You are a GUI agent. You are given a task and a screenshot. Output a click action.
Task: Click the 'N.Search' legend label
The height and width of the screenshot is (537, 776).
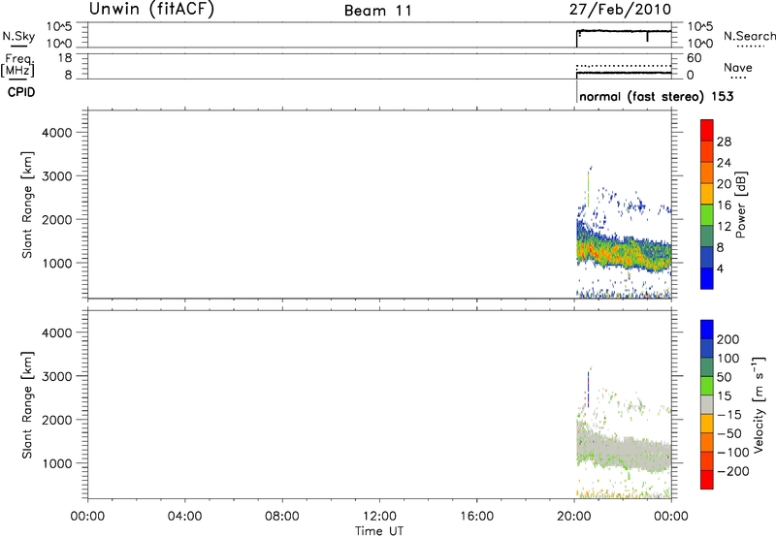(750, 36)
